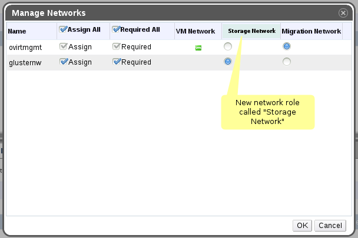Image resolution: width=358 pixels, height=238 pixels.
Task: Select ovirtmgmt Migration Network radio button
Action: click(287, 46)
